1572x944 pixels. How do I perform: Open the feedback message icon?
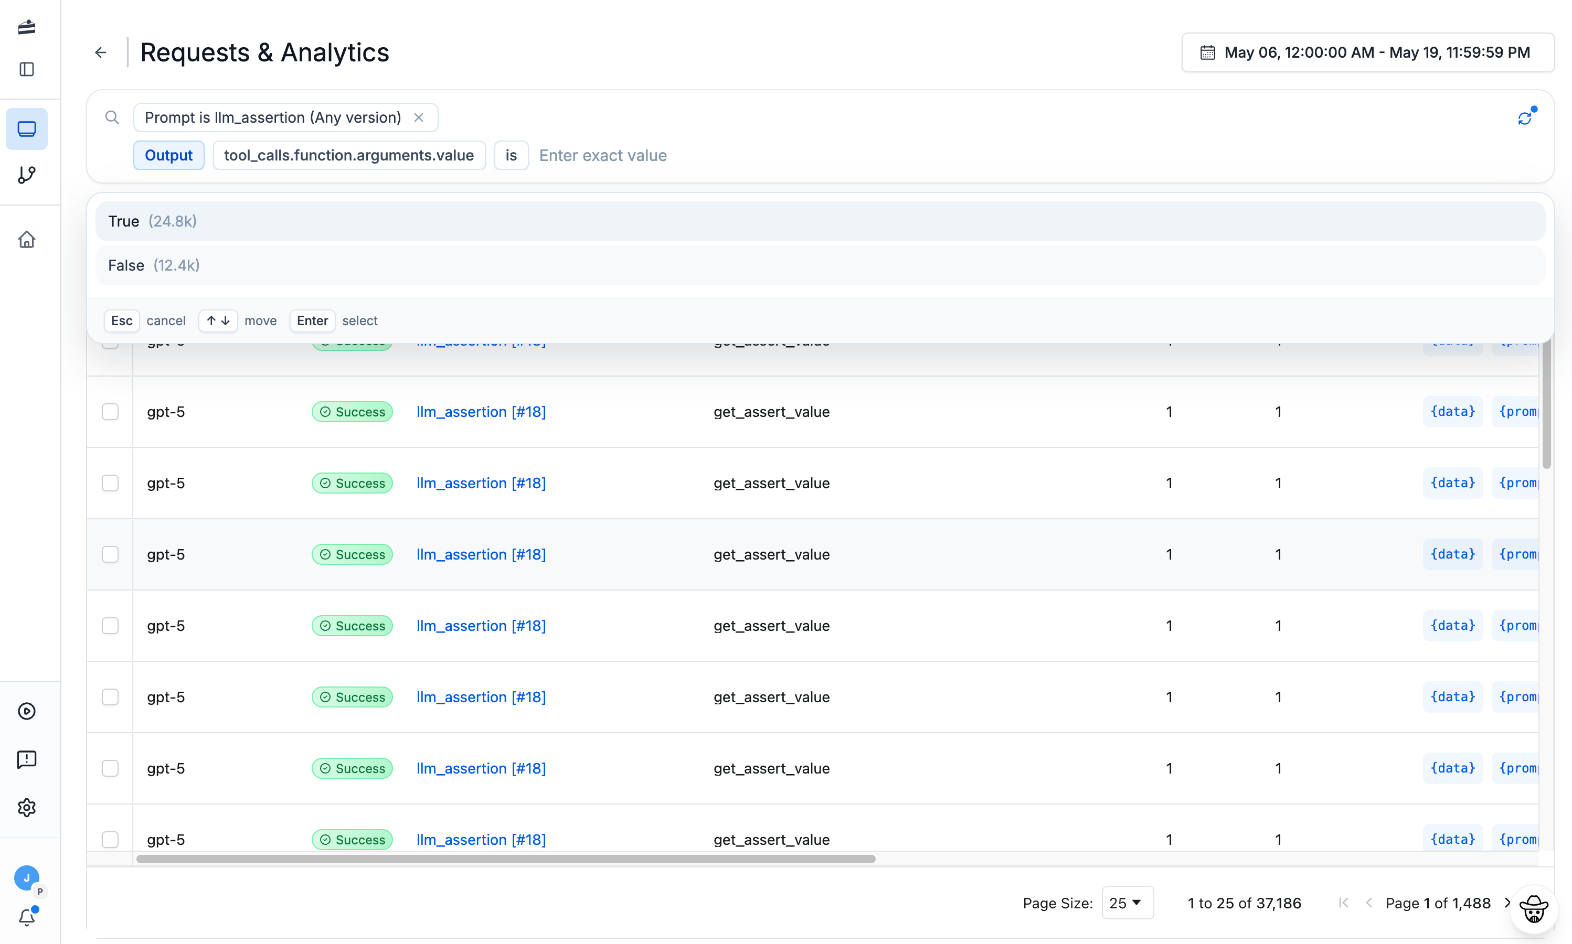click(x=27, y=759)
